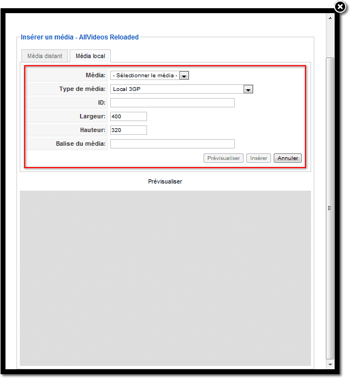Click the Insérer button
Viewport: 350px width, 378px height.
(258, 158)
